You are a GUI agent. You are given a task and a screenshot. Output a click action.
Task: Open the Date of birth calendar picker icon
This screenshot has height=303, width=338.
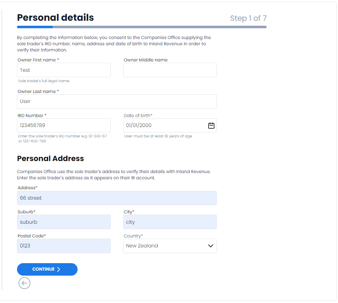pyautogui.click(x=211, y=125)
